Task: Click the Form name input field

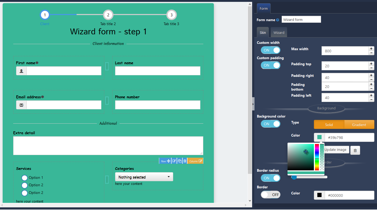Action: 301,20
